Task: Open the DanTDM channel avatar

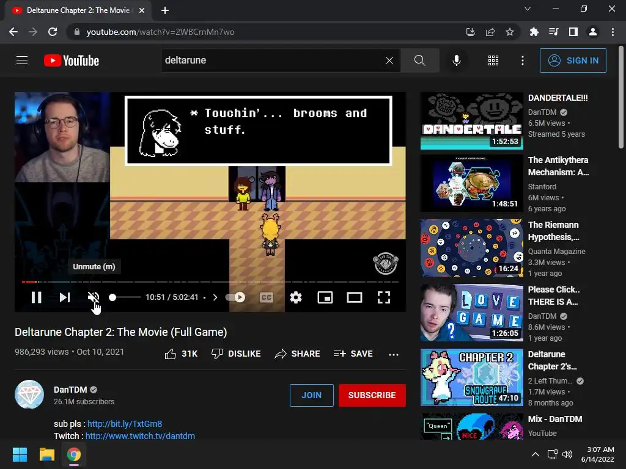Action: [29, 394]
